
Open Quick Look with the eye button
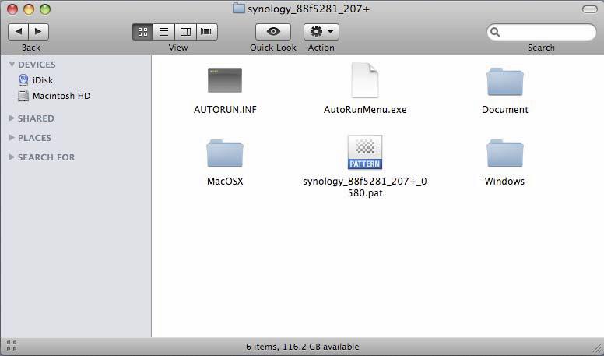[x=273, y=32]
